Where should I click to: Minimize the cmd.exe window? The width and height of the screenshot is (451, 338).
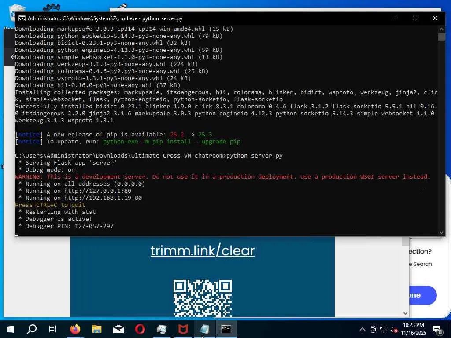pos(395,18)
